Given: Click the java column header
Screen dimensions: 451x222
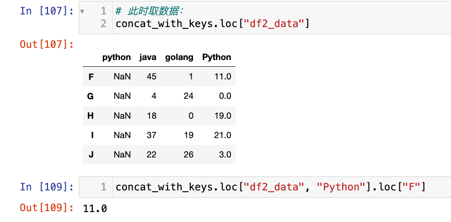Looking at the screenshot, I should 148,57.
